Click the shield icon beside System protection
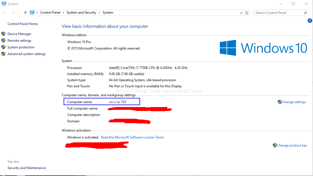The width and height of the screenshot is (313, 176). tap(3, 47)
